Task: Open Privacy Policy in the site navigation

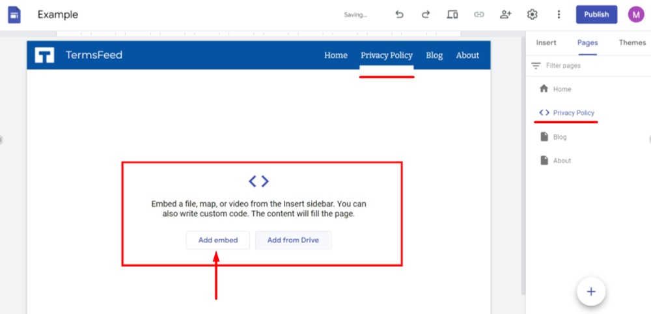Action: coord(387,55)
